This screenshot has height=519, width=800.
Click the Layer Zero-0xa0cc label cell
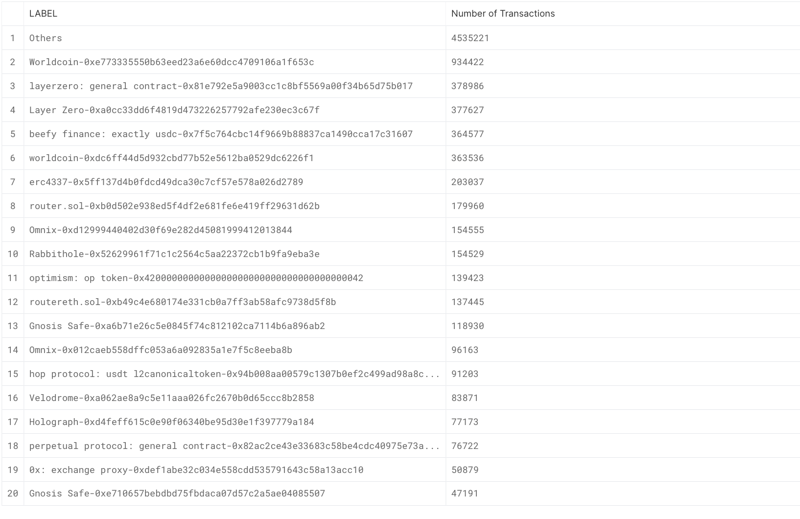pos(174,110)
